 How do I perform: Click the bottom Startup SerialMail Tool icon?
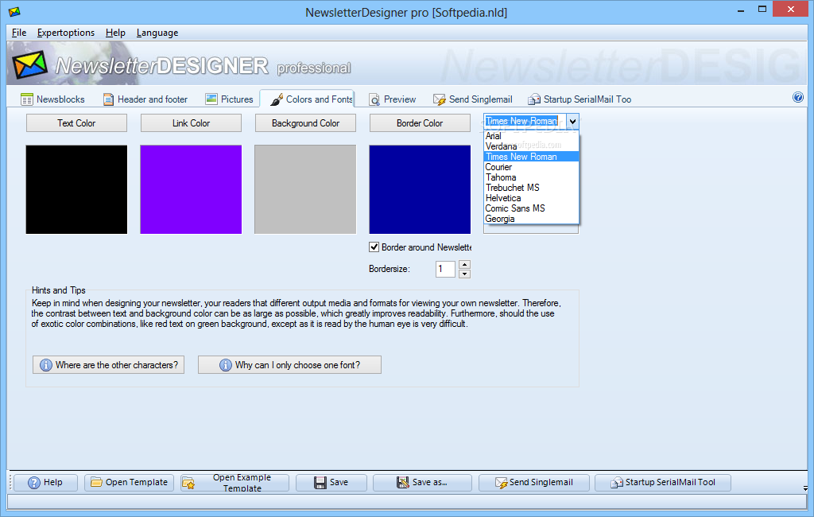click(x=617, y=483)
